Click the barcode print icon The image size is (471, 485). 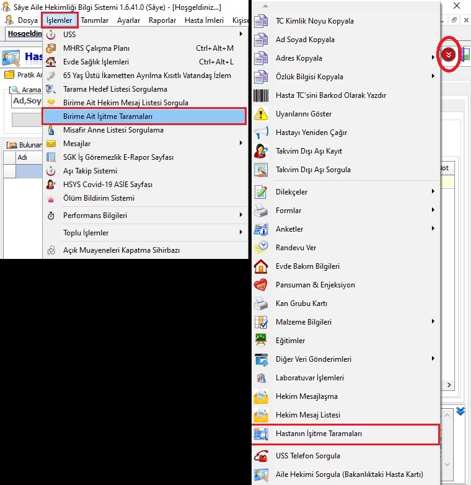tap(261, 95)
